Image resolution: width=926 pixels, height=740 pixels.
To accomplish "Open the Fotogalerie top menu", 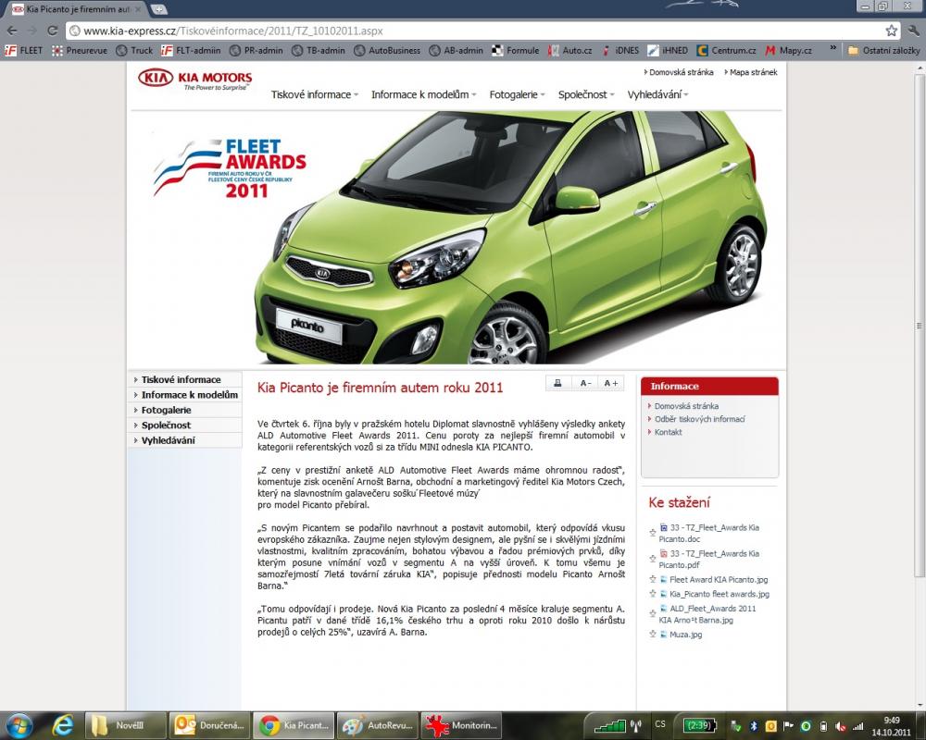I will tap(517, 94).
